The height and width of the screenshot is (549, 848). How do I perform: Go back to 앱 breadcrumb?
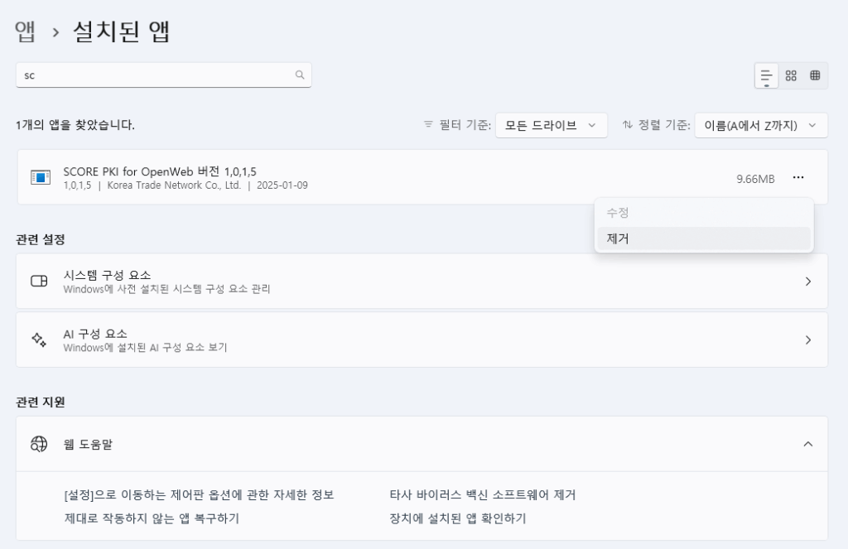click(25, 31)
